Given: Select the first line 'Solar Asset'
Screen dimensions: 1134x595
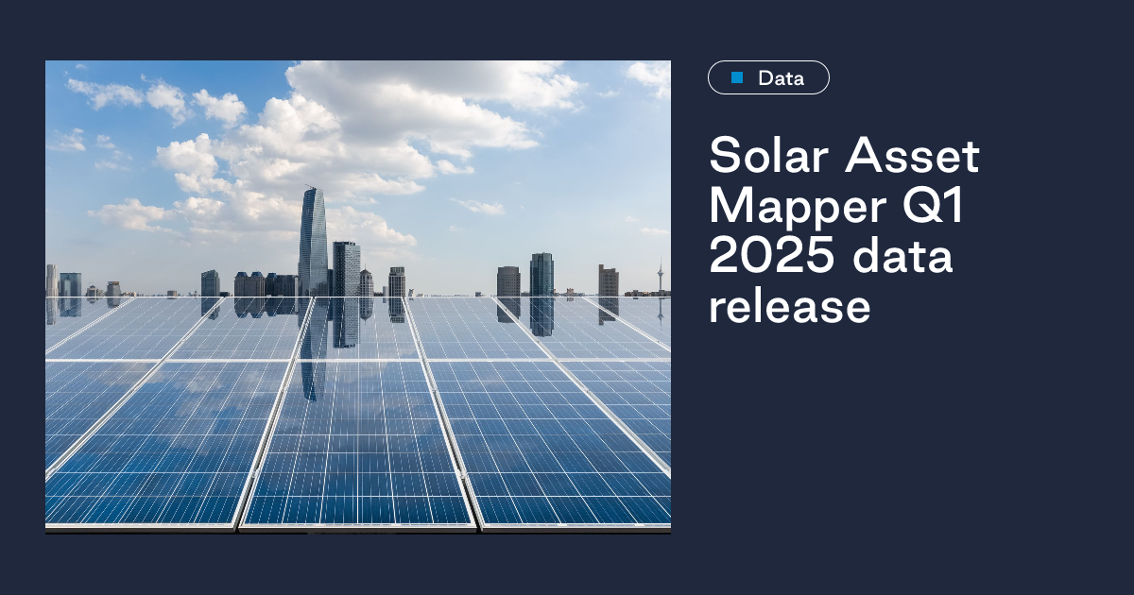Looking at the screenshot, I should click(x=844, y=156).
